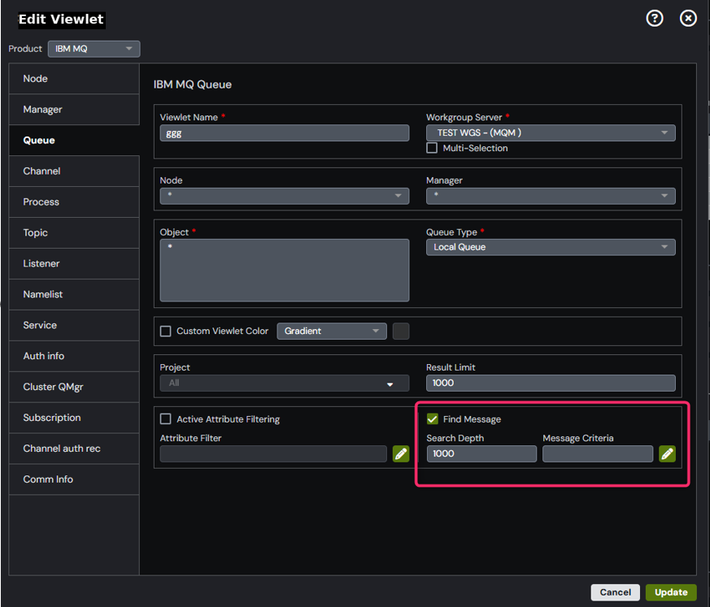Click the green Update button
The height and width of the screenshot is (607, 710).
pos(671,592)
